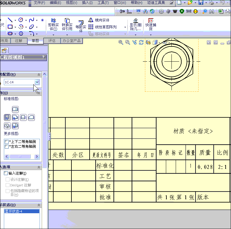Toggle 包括隐藏特征的项目(H) checkbox
Screen dimensions: 231x229
pos(7,191)
